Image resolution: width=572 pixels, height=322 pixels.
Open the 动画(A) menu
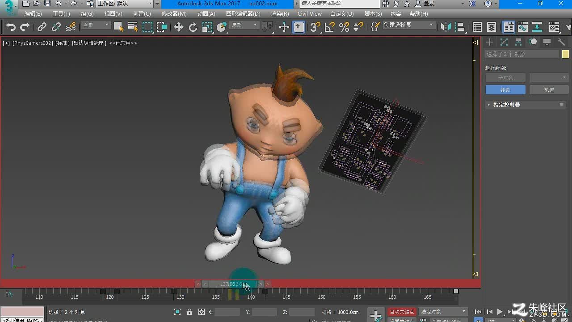coord(206,14)
